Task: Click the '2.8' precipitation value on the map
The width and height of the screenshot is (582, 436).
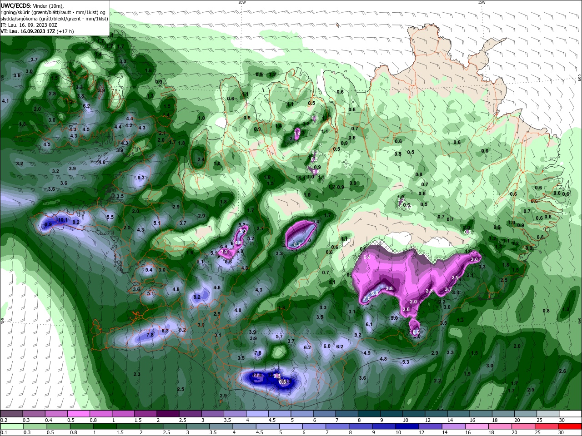Action: click(52, 94)
